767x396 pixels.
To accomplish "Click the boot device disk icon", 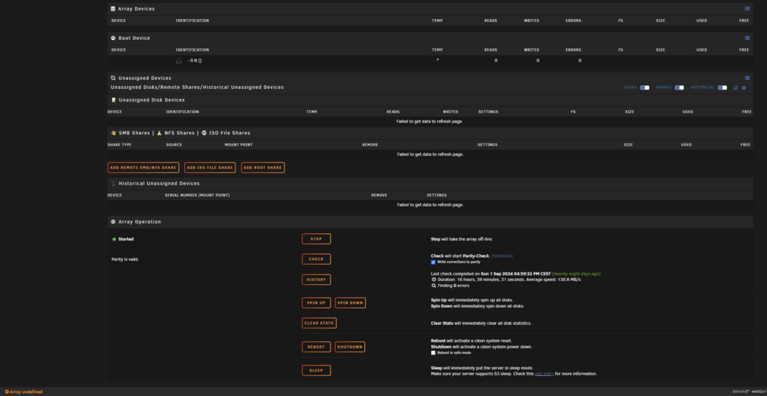I will click(x=179, y=61).
